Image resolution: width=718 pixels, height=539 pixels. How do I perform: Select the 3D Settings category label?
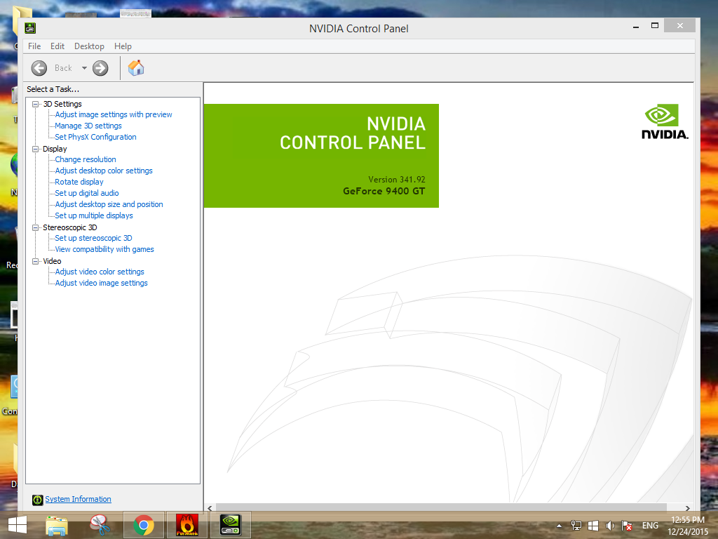[62, 104]
